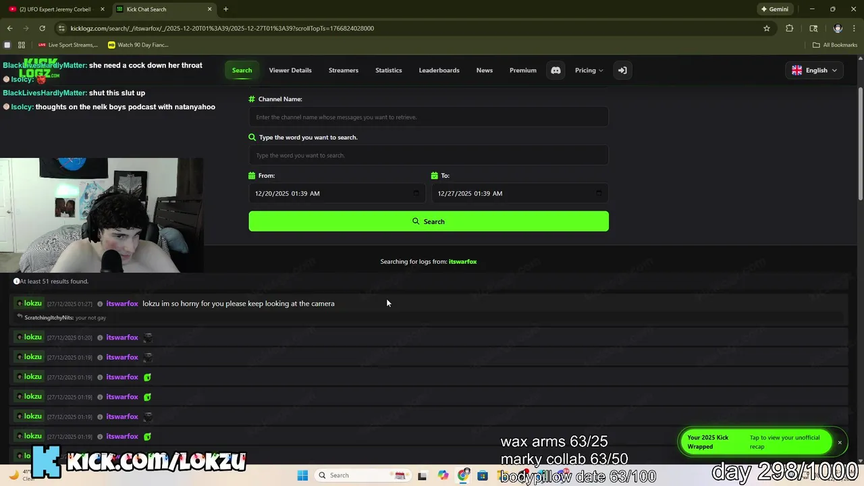Expand the Pricing dropdown

click(x=589, y=70)
